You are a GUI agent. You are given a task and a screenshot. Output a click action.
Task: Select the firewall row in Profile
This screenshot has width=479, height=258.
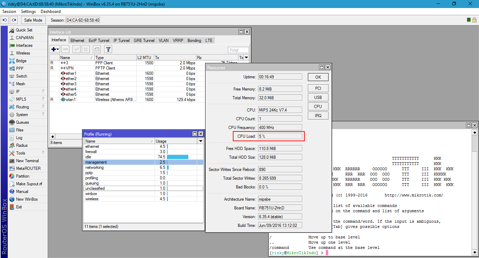tap(143, 152)
